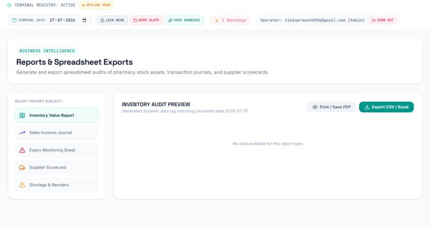Select Expiry Monitoring Sheet report

click(57, 150)
